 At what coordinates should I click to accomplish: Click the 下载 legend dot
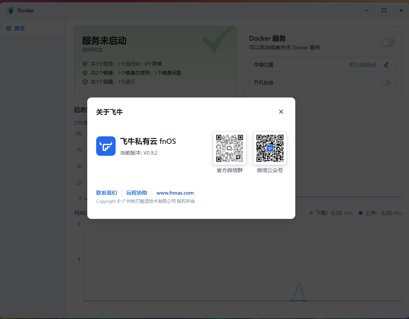coord(311,213)
